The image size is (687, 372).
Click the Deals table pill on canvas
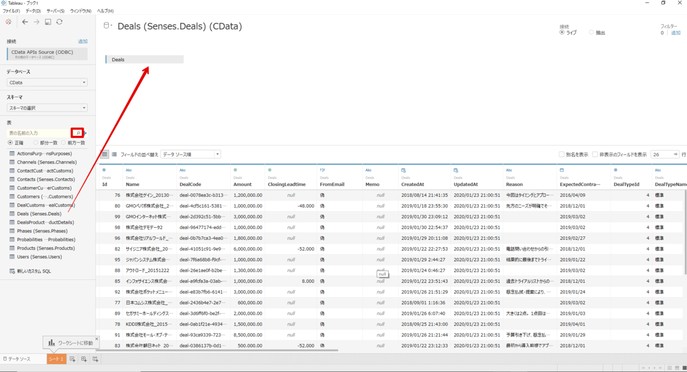[x=145, y=60]
